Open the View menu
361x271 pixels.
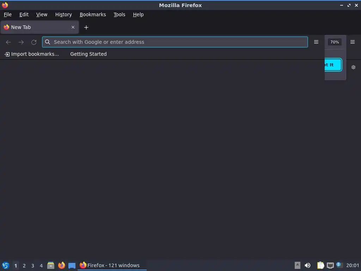[42, 14]
